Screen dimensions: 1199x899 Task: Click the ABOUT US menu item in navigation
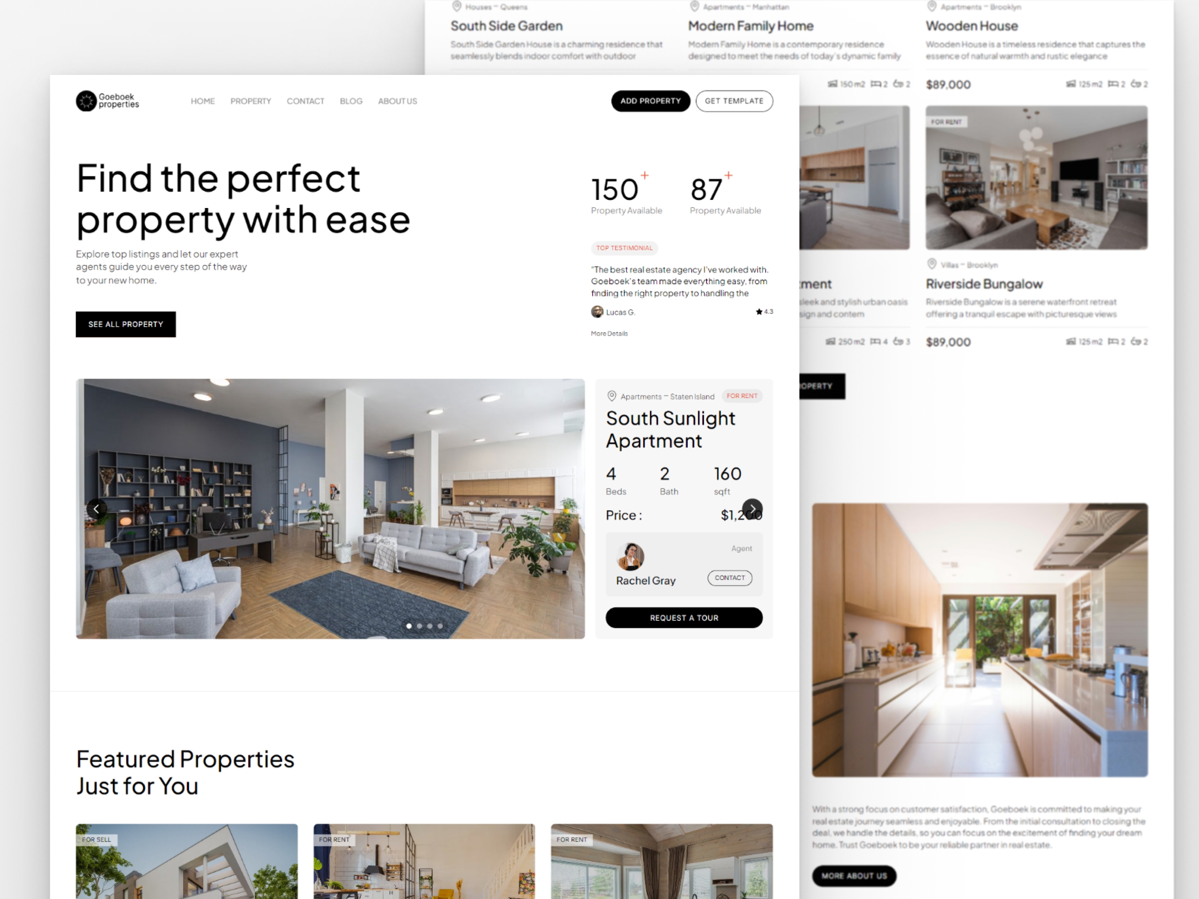click(397, 101)
